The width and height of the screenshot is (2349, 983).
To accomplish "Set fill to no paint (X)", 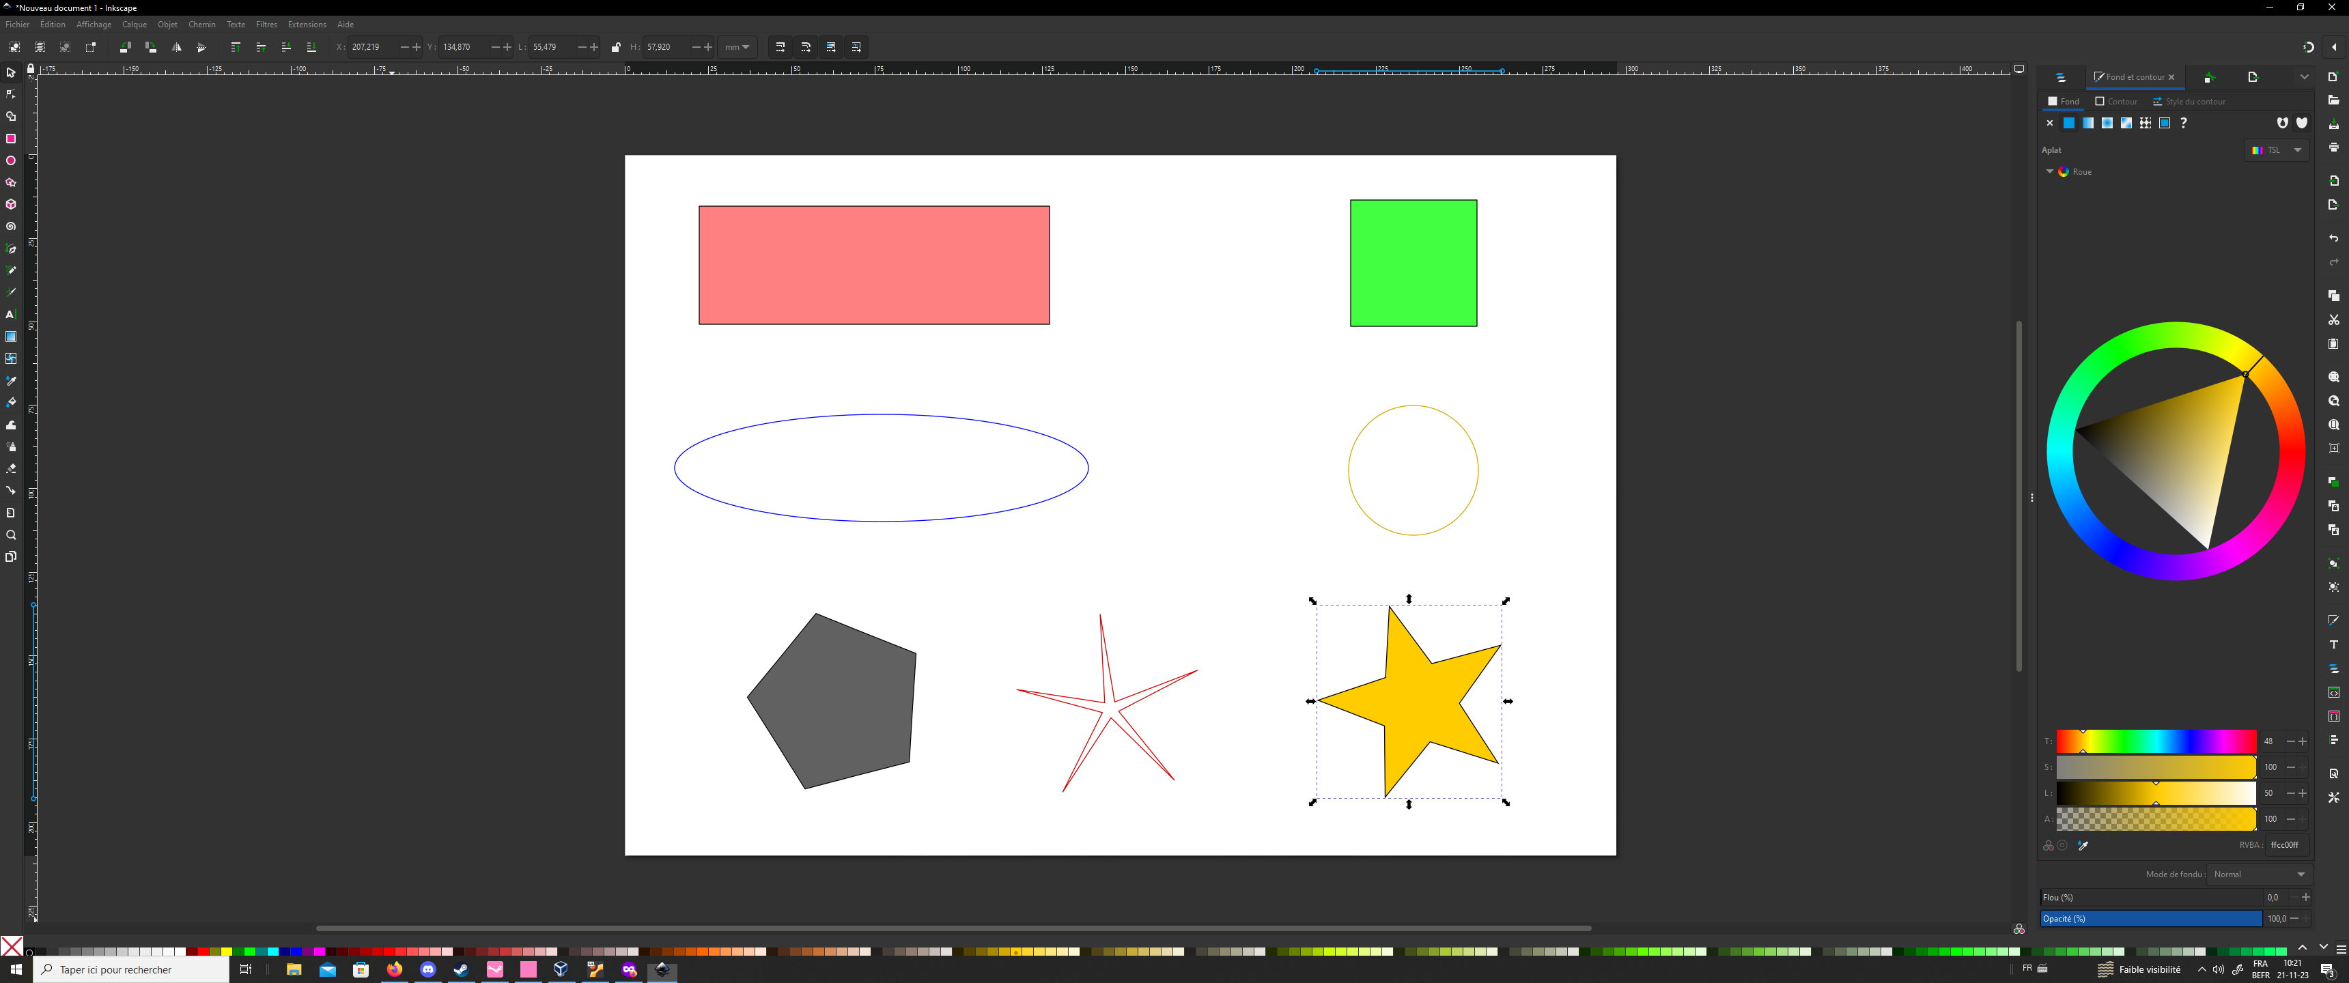I will [2050, 123].
